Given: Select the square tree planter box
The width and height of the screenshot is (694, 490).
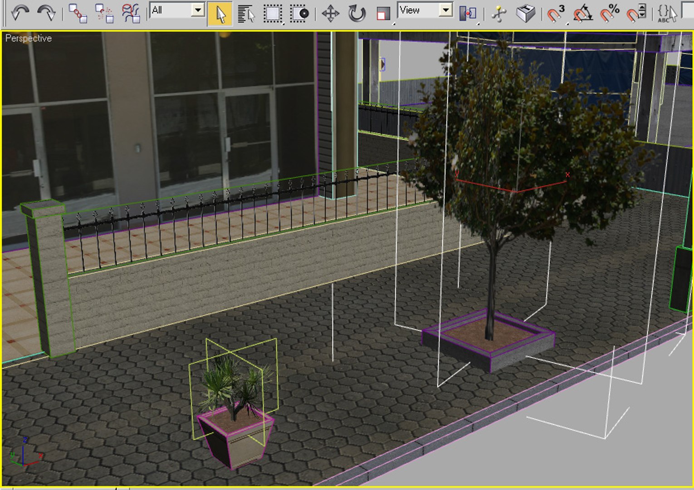Looking at the screenshot, I should click(488, 339).
